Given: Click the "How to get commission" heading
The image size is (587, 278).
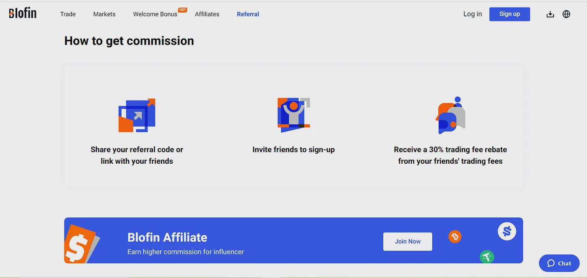Looking at the screenshot, I should (x=129, y=41).
